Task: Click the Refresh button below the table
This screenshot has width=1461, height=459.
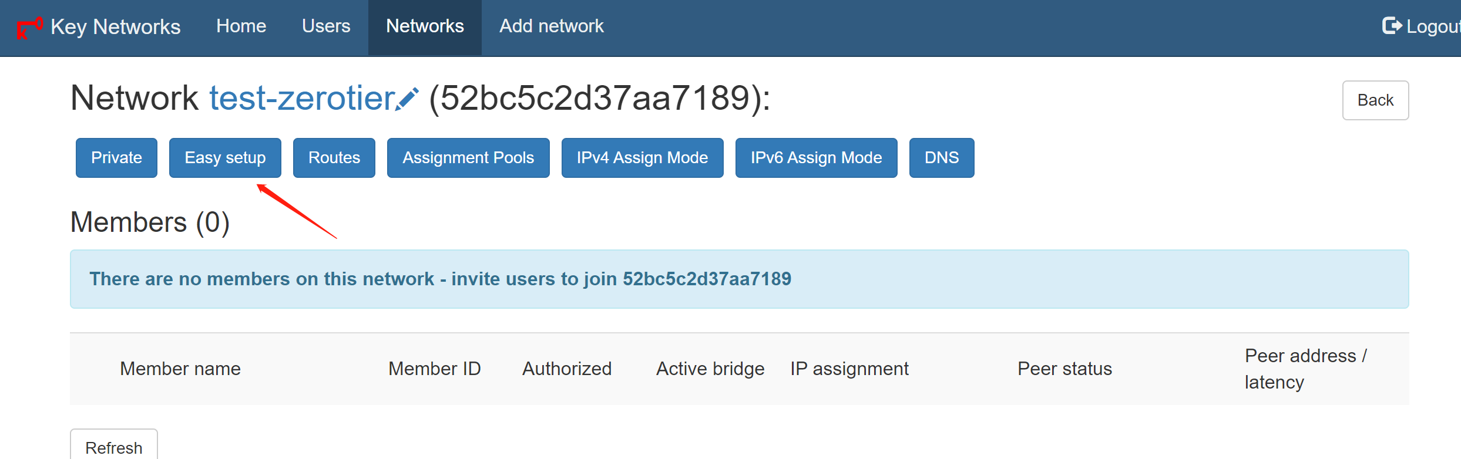Action: (x=114, y=445)
